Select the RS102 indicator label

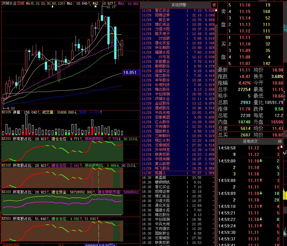7,165
